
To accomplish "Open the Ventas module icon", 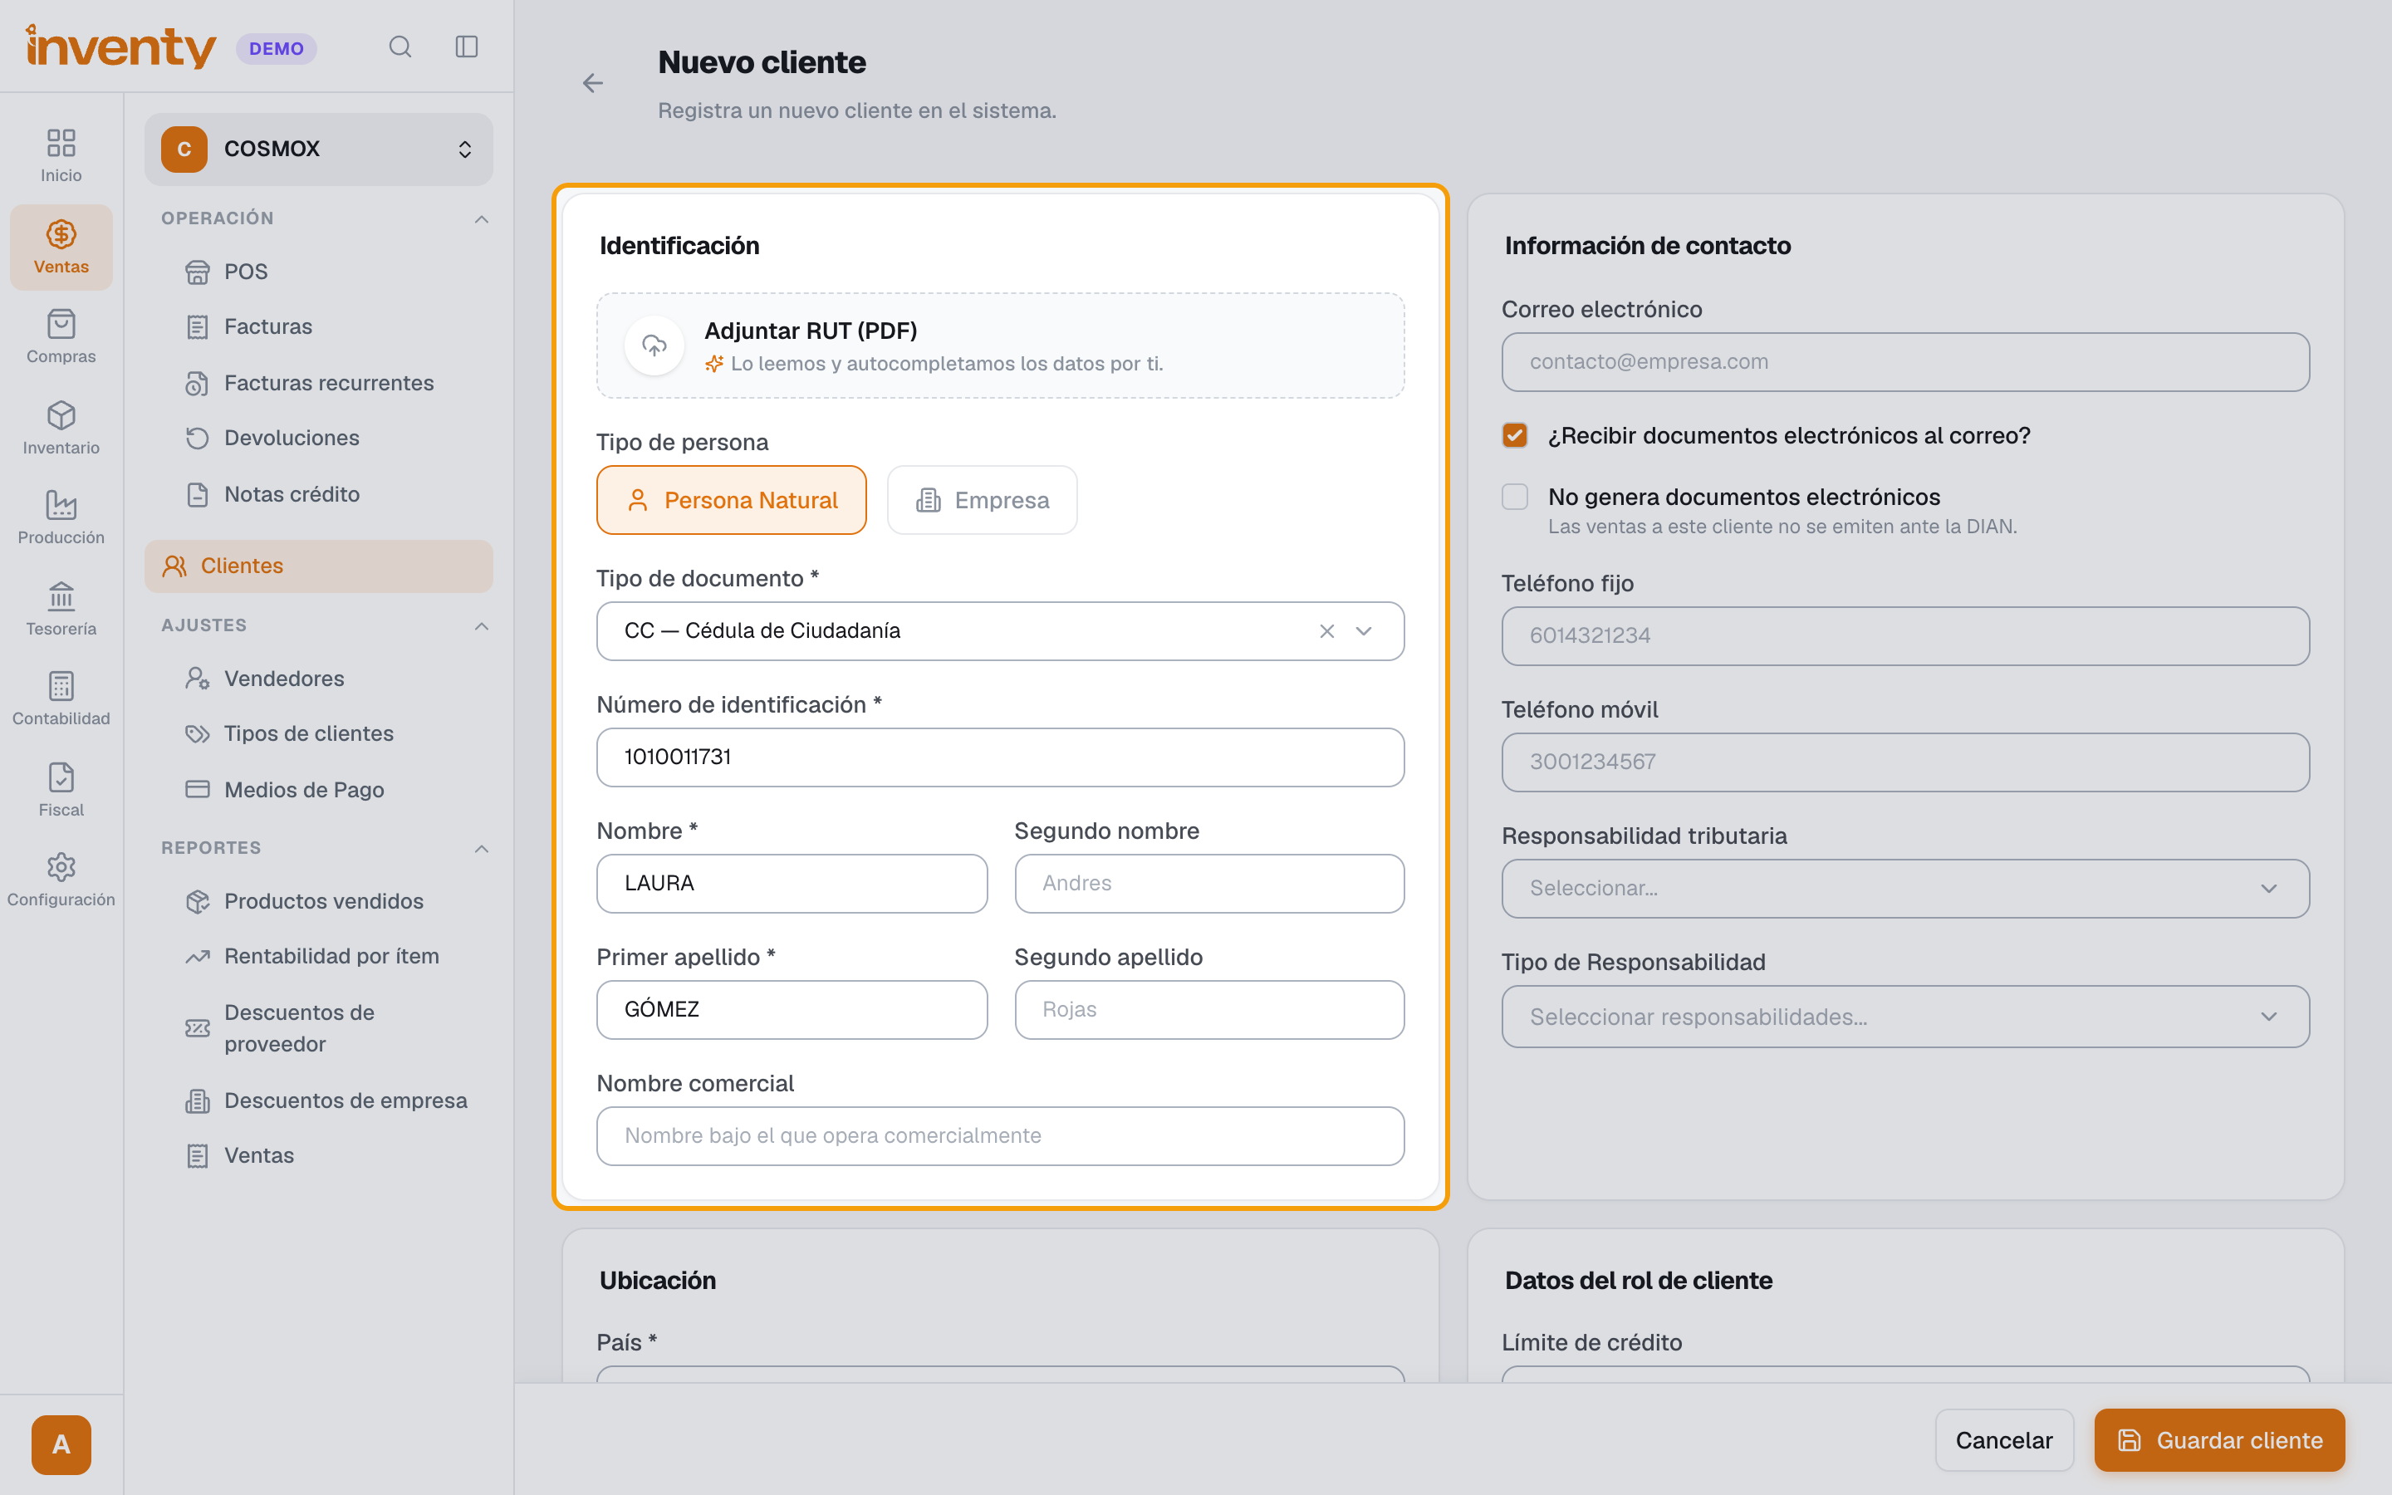I will [x=61, y=248].
